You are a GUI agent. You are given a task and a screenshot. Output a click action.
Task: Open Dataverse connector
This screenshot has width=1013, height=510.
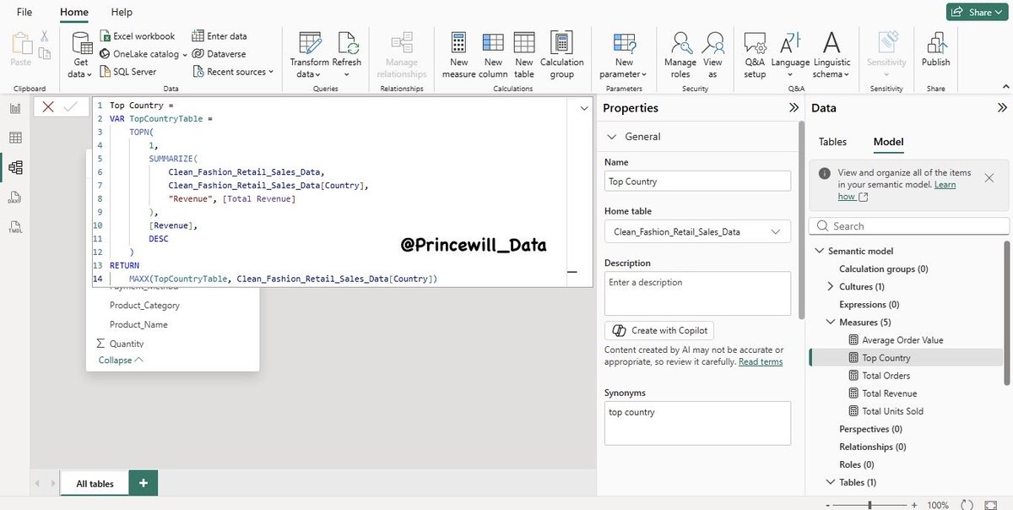pos(219,54)
